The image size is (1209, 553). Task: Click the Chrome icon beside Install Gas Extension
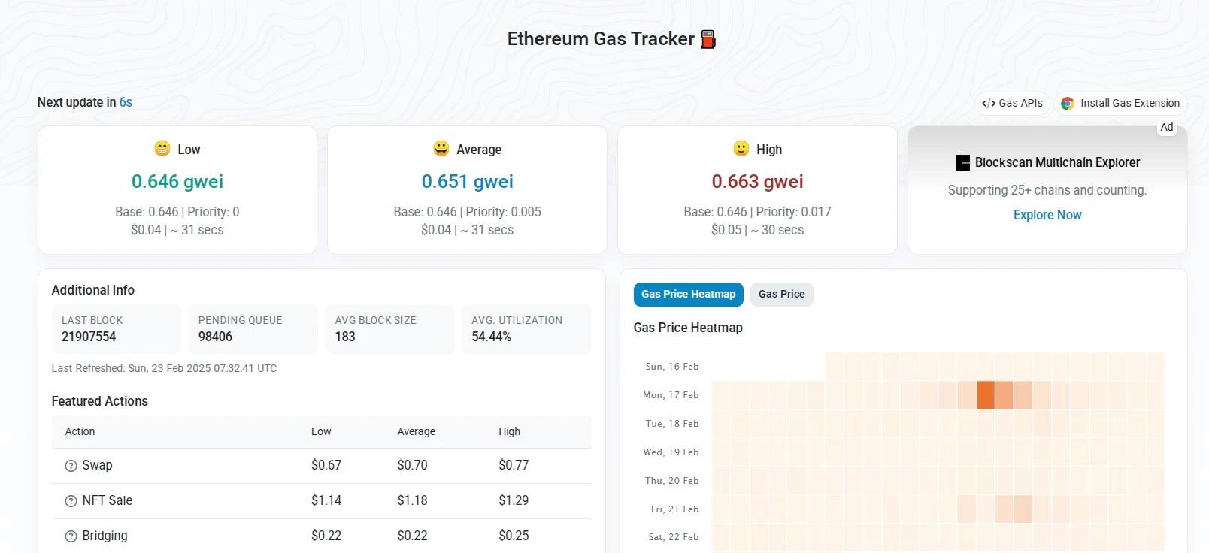click(x=1067, y=103)
